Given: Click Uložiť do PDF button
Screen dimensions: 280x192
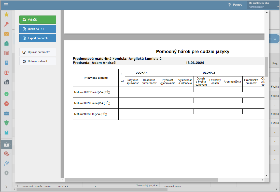Looking at the screenshot, I should click(38, 29).
